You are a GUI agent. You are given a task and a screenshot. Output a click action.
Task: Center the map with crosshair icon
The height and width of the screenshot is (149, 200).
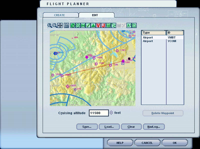[x=60, y=26]
